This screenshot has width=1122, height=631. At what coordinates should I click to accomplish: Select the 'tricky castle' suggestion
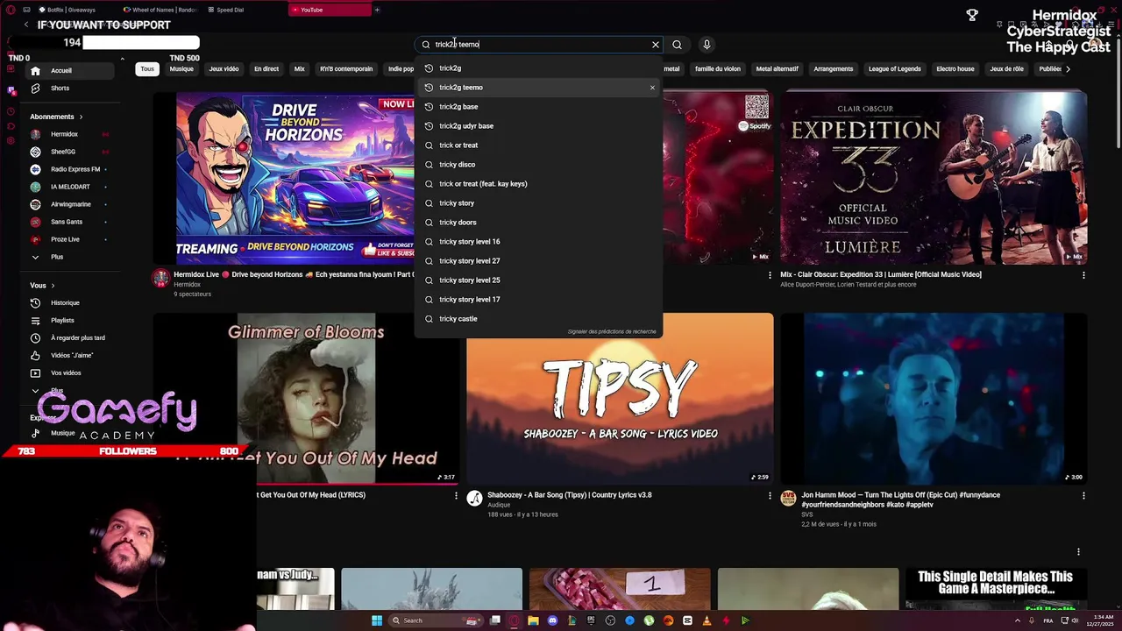tap(538, 319)
